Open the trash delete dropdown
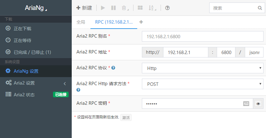The image size is (266, 138). pyautogui.click(x=125, y=8)
